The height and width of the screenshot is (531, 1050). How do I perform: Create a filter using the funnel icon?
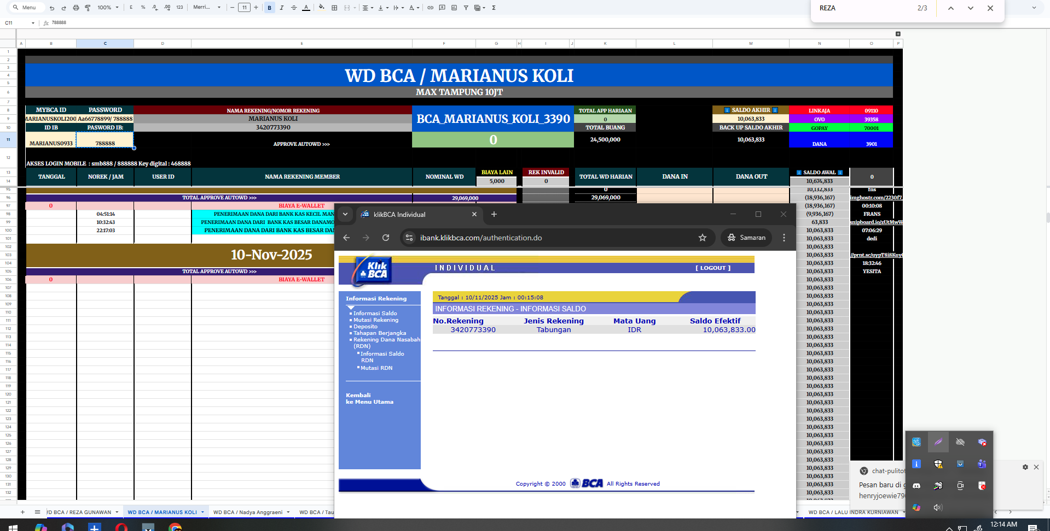coord(466,8)
